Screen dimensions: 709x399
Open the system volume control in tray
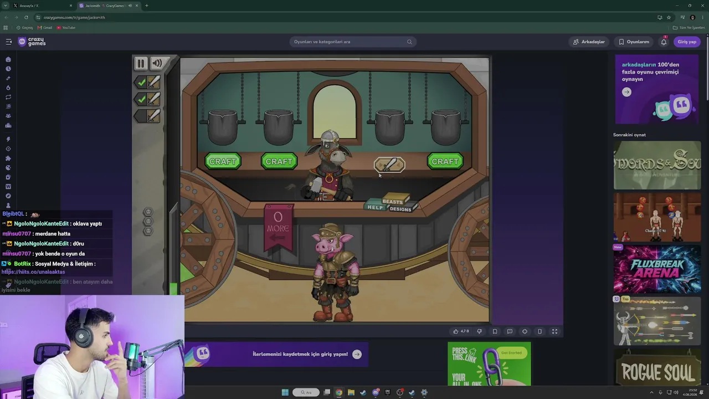point(676,392)
